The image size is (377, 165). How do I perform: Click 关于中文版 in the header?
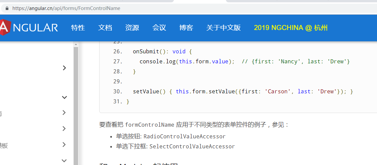point(224,28)
